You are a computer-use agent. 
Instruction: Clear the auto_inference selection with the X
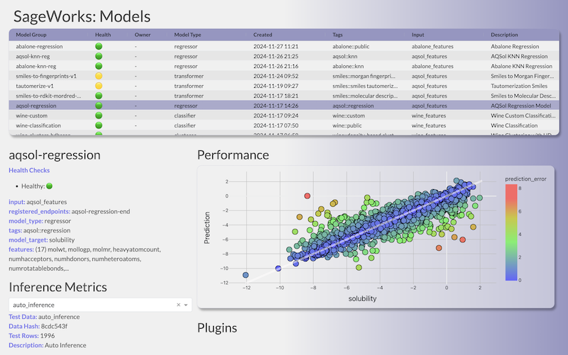178,305
